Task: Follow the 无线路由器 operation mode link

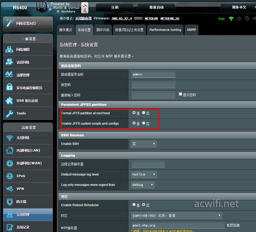Action: pos(84,18)
